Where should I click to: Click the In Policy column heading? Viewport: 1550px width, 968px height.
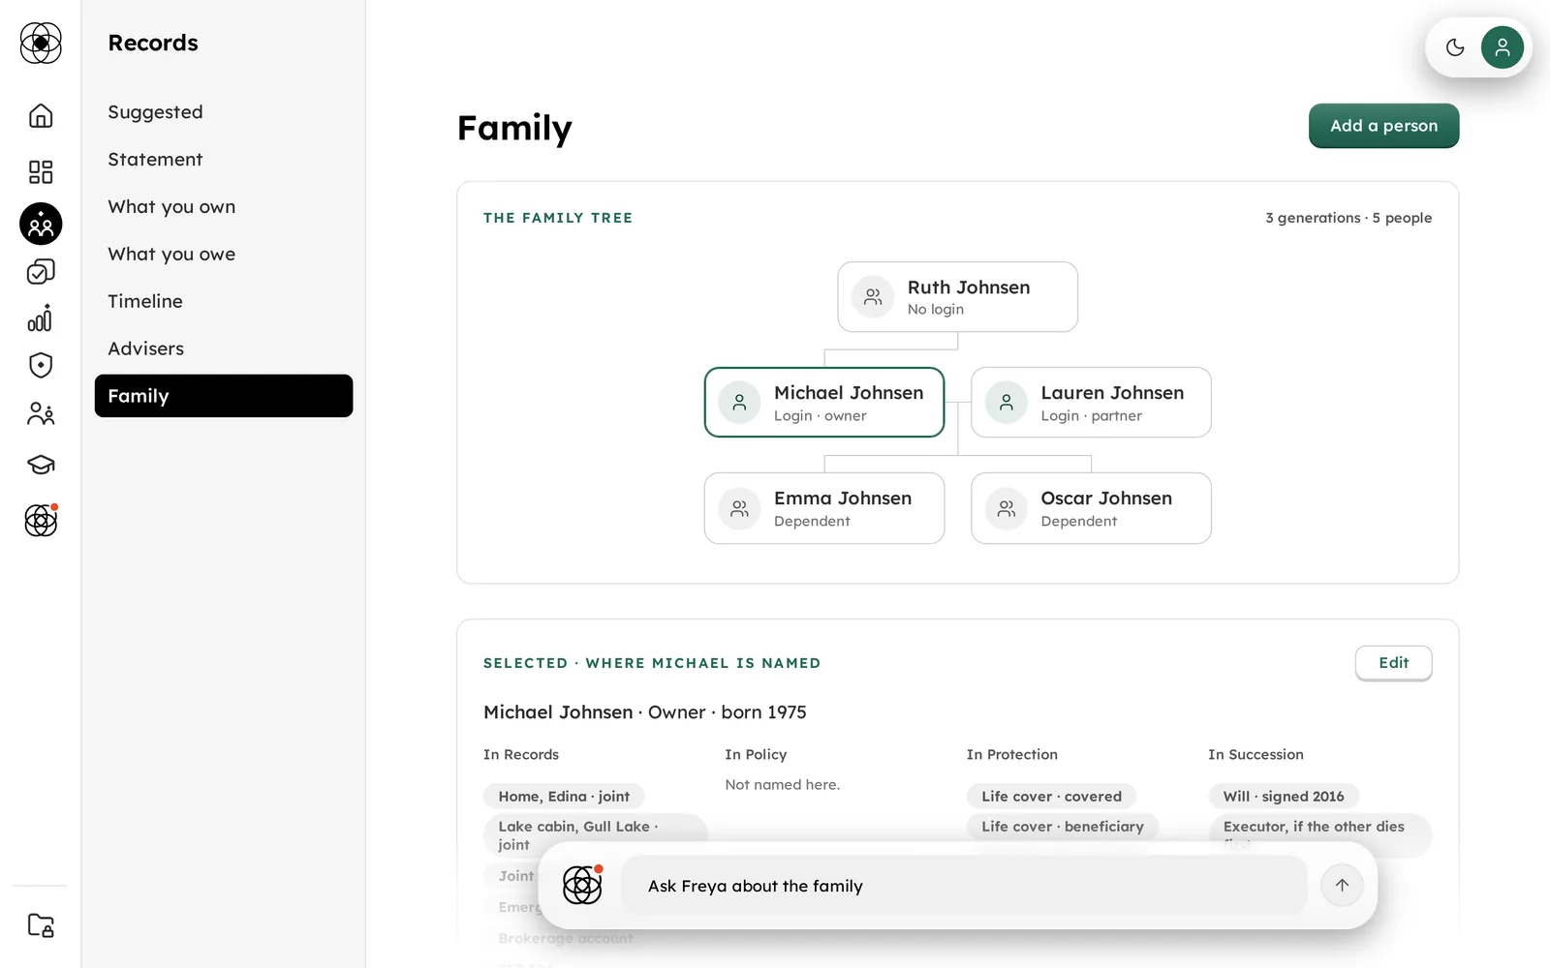tap(756, 755)
